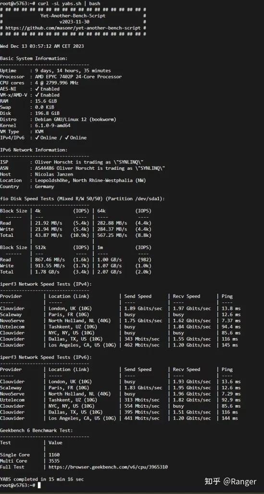
Task: Click IPv6 Paris send speed '1.83 Gbits/sec'
Action: [143, 388]
